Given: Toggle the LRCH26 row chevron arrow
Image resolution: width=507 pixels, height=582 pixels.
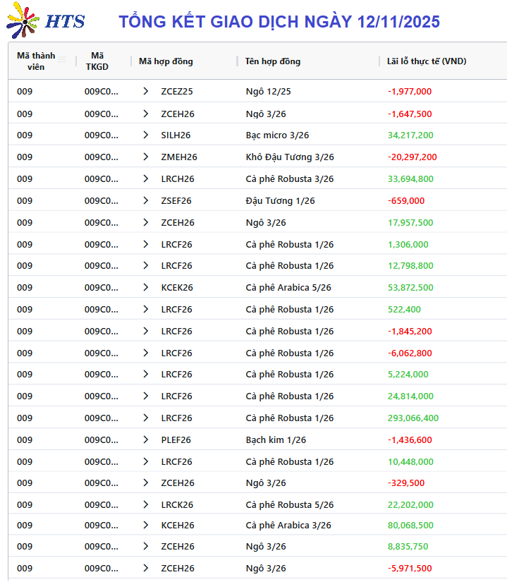Looking at the screenshot, I should 146,178.
